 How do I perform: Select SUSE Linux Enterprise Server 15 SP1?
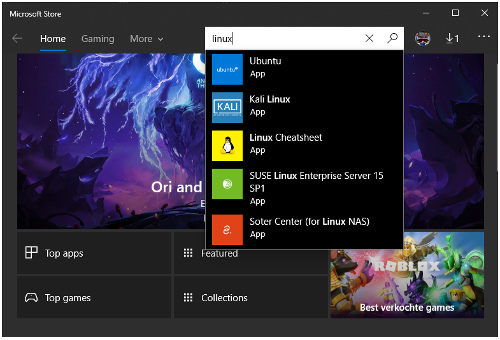[304, 188]
